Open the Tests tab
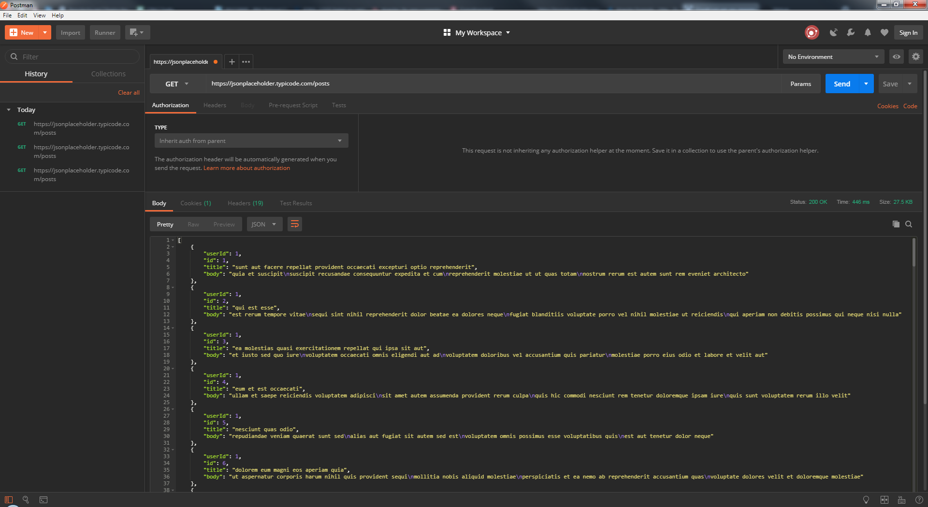Viewport: 928px width, 507px height. click(339, 105)
